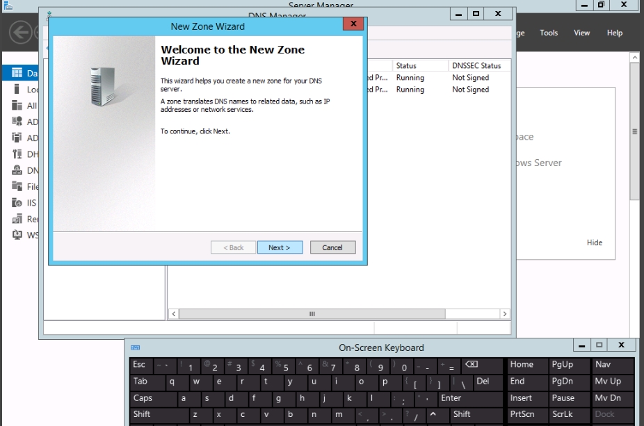Image resolution: width=644 pixels, height=426 pixels.
Task: Select the DHCP role icon in sidebar
Action: 18,154
